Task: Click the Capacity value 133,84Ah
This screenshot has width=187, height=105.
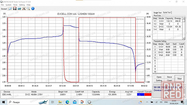Action: point(96,94)
